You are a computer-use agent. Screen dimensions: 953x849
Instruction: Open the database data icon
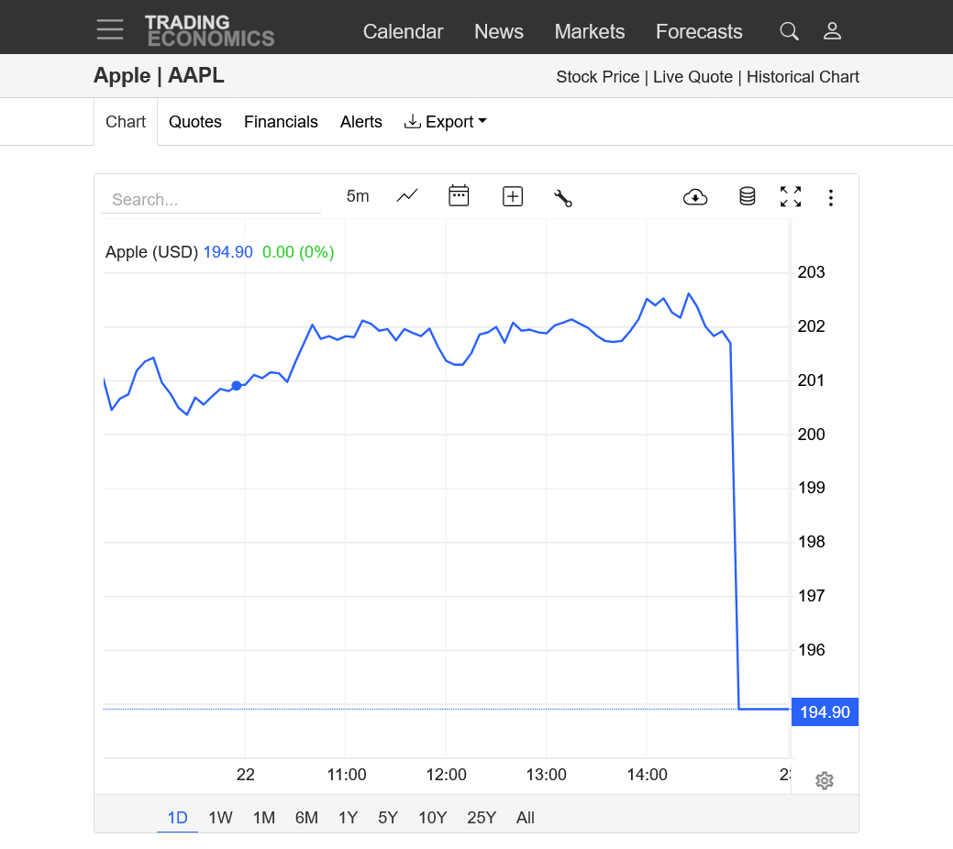[x=747, y=196]
